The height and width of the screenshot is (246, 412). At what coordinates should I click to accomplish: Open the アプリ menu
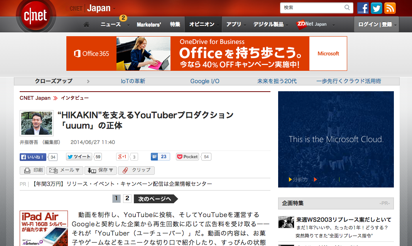tap(234, 24)
